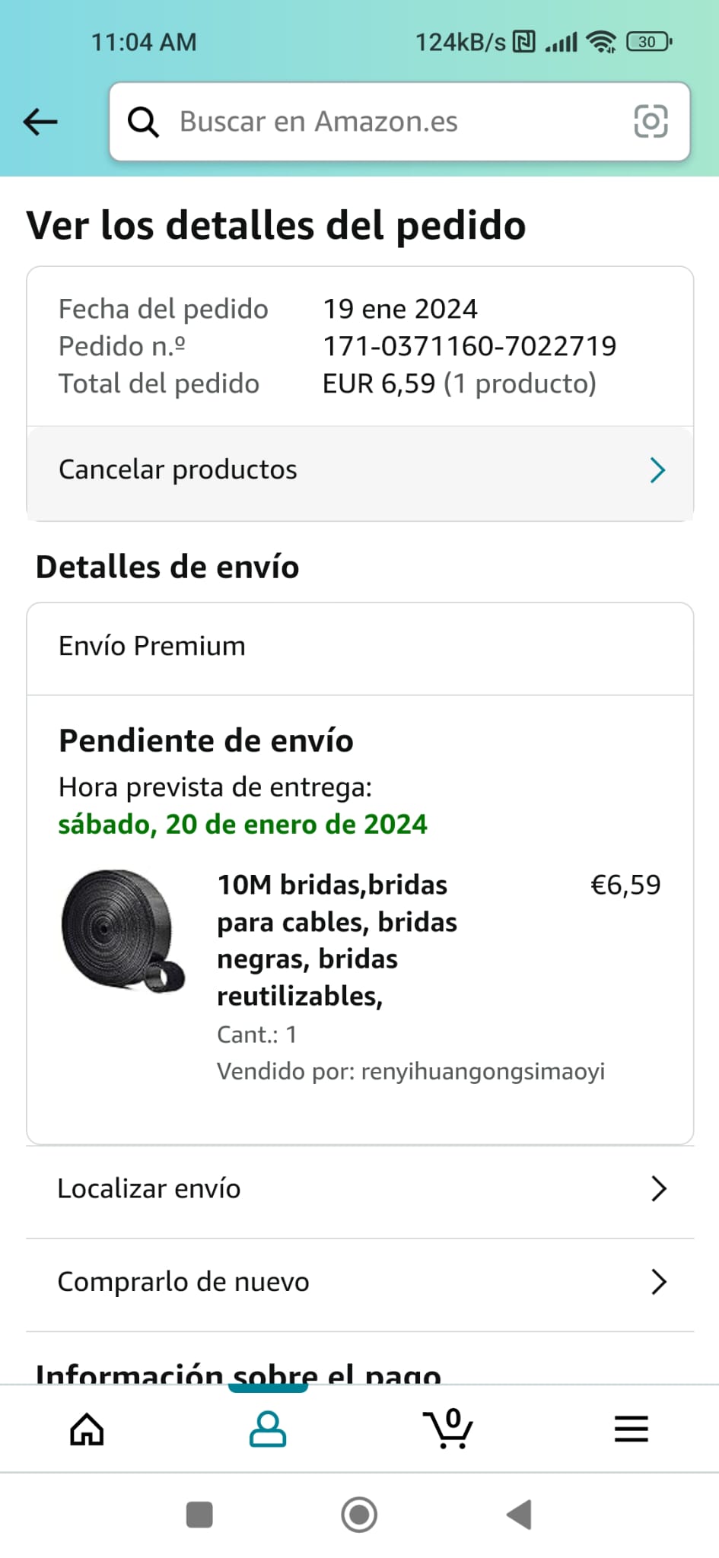Select Localizar envío option

click(360, 1189)
